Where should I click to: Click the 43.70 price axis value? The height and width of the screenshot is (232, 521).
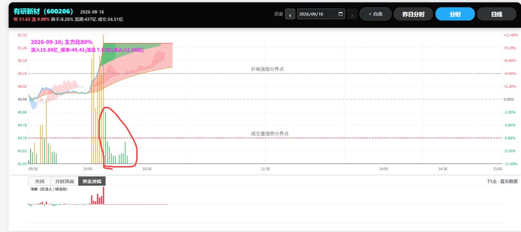click(x=22, y=138)
